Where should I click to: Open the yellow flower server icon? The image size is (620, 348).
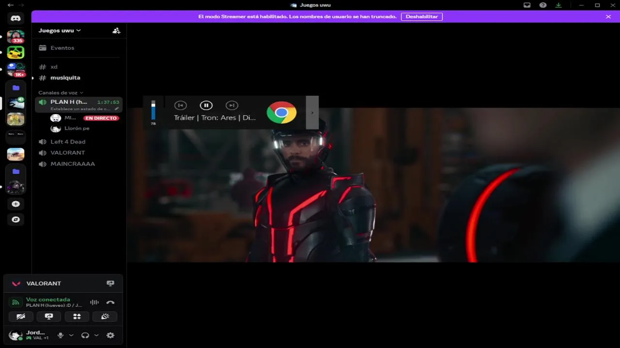pos(15,119)
